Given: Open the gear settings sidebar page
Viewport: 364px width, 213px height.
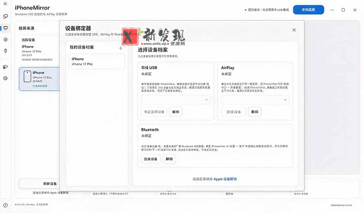Looking at the screenshot, I should click(5, 40).
